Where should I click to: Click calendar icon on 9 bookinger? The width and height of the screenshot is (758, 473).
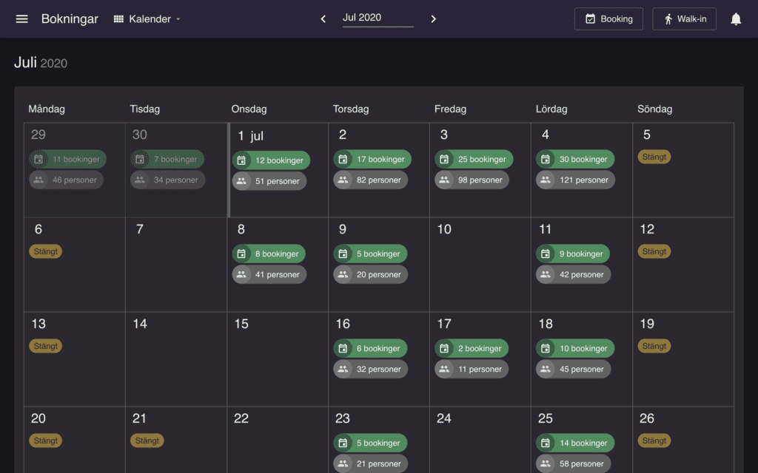546,253
